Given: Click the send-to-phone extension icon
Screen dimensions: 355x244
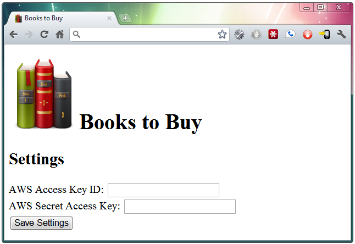Looking at the screenshot, I should [325, 35].
